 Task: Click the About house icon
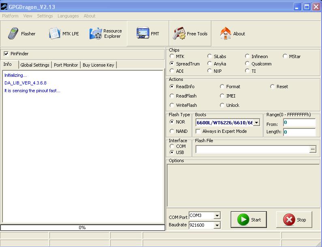(225, 34)
